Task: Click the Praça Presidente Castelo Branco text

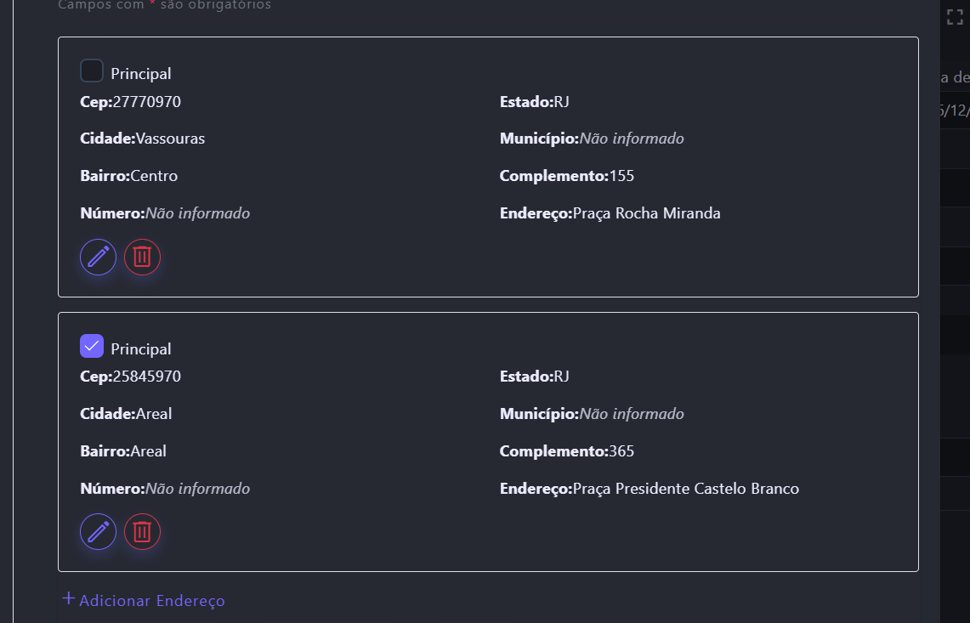Action: (x=685, y=489)
